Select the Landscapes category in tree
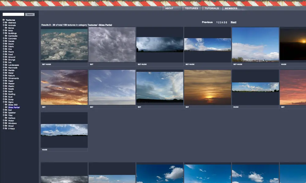The image size is (306, 183). 13,65
